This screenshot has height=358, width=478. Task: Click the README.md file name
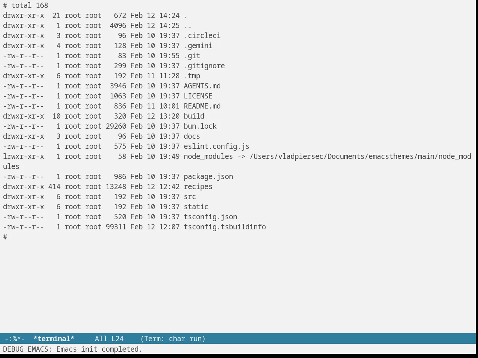202,106
